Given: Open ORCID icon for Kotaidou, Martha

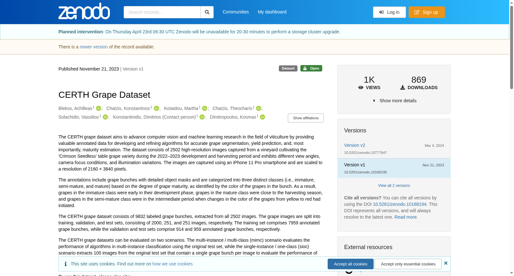Looking at the screenshot, I should pyautogui.click(x=205, y=109).
